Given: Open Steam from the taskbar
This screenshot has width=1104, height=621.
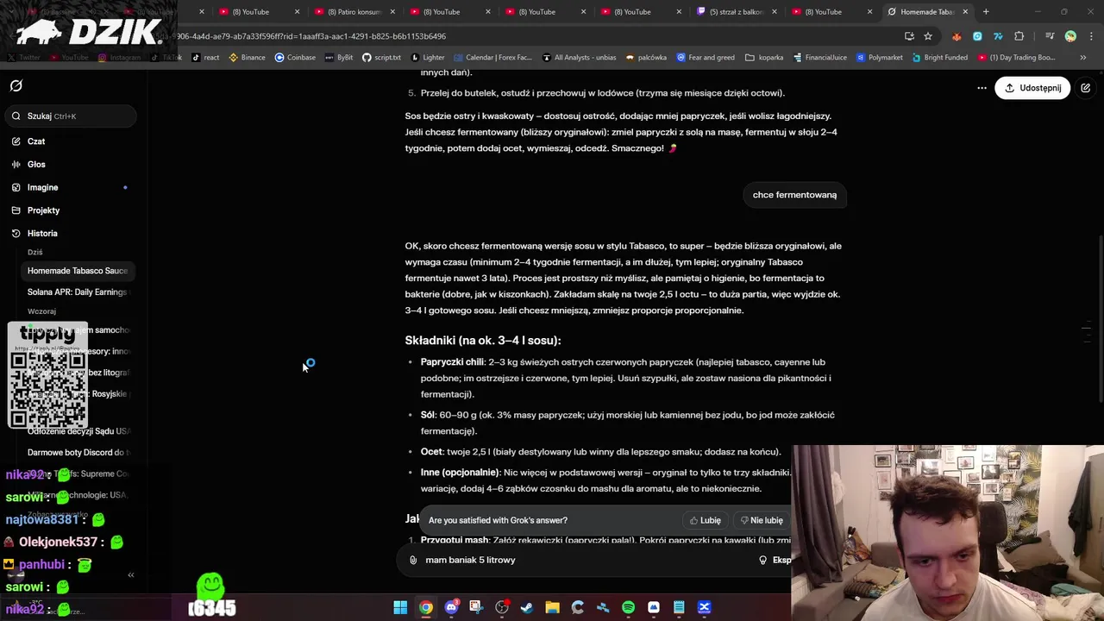Looking at the screenshot, I should pos(527,607).
